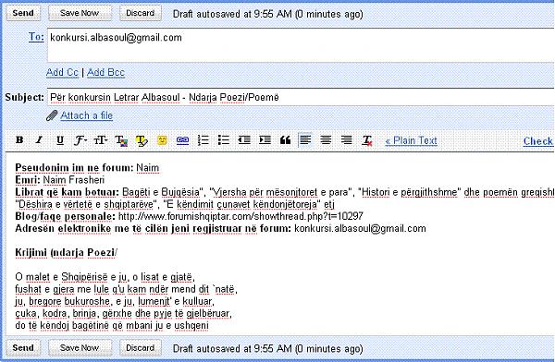Focus the To recipient field
555x362 pixels.
tap(301, 45)
